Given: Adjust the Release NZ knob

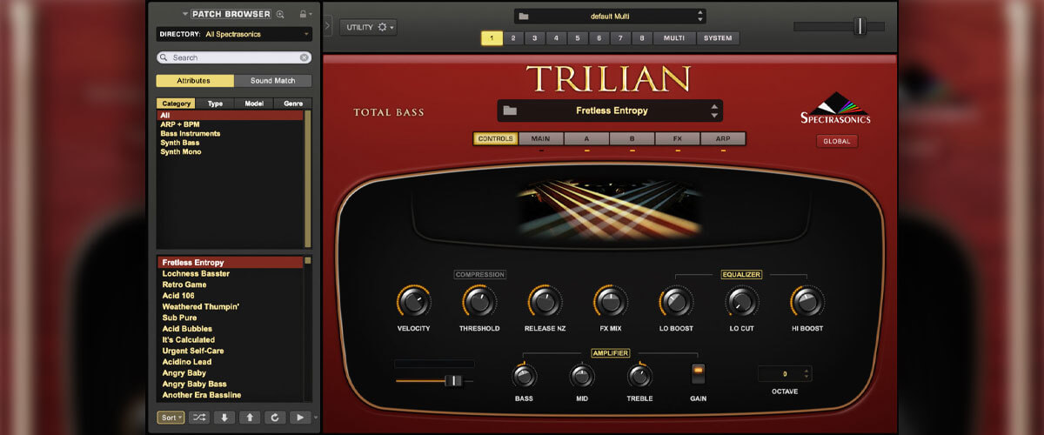Looking at the screenshot, I should tap(545, 302).
